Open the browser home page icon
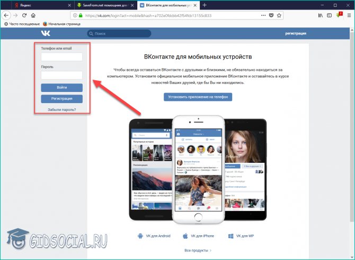Image resolution: width=355 pixels, height=260 pixels. coord(33,15)
